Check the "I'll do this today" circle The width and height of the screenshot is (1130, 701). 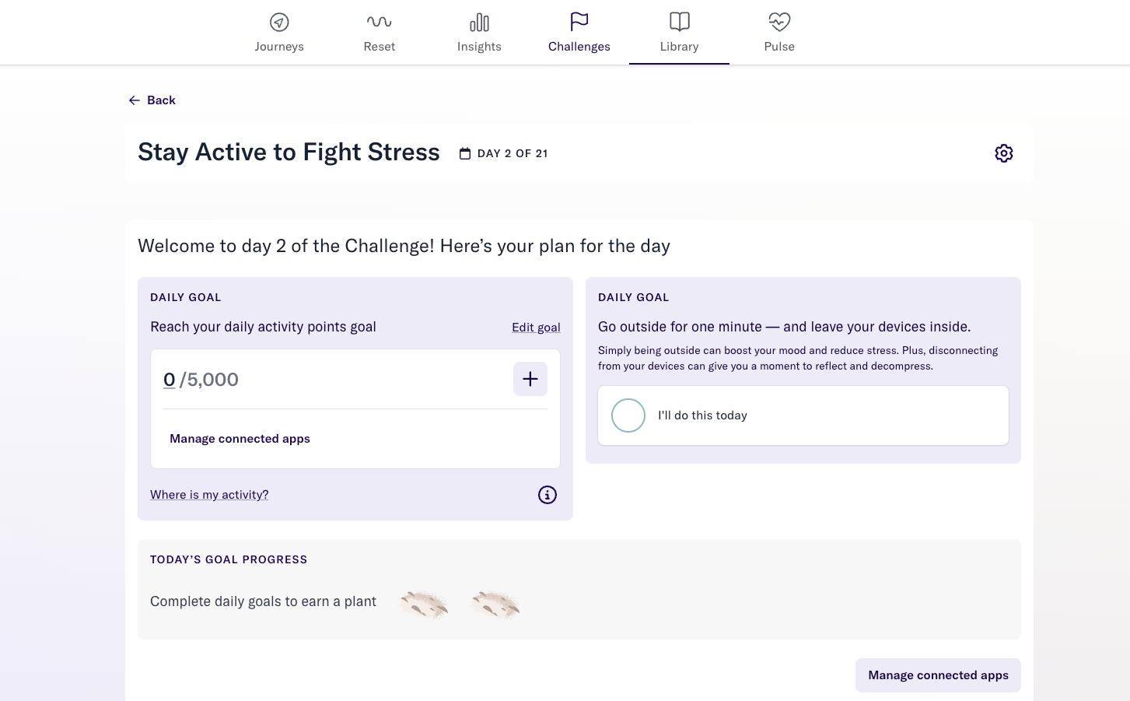tap(628, 415)
